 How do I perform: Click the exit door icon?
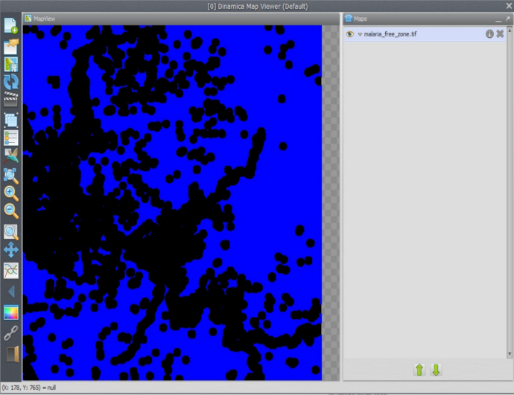(x=11, y=353)
